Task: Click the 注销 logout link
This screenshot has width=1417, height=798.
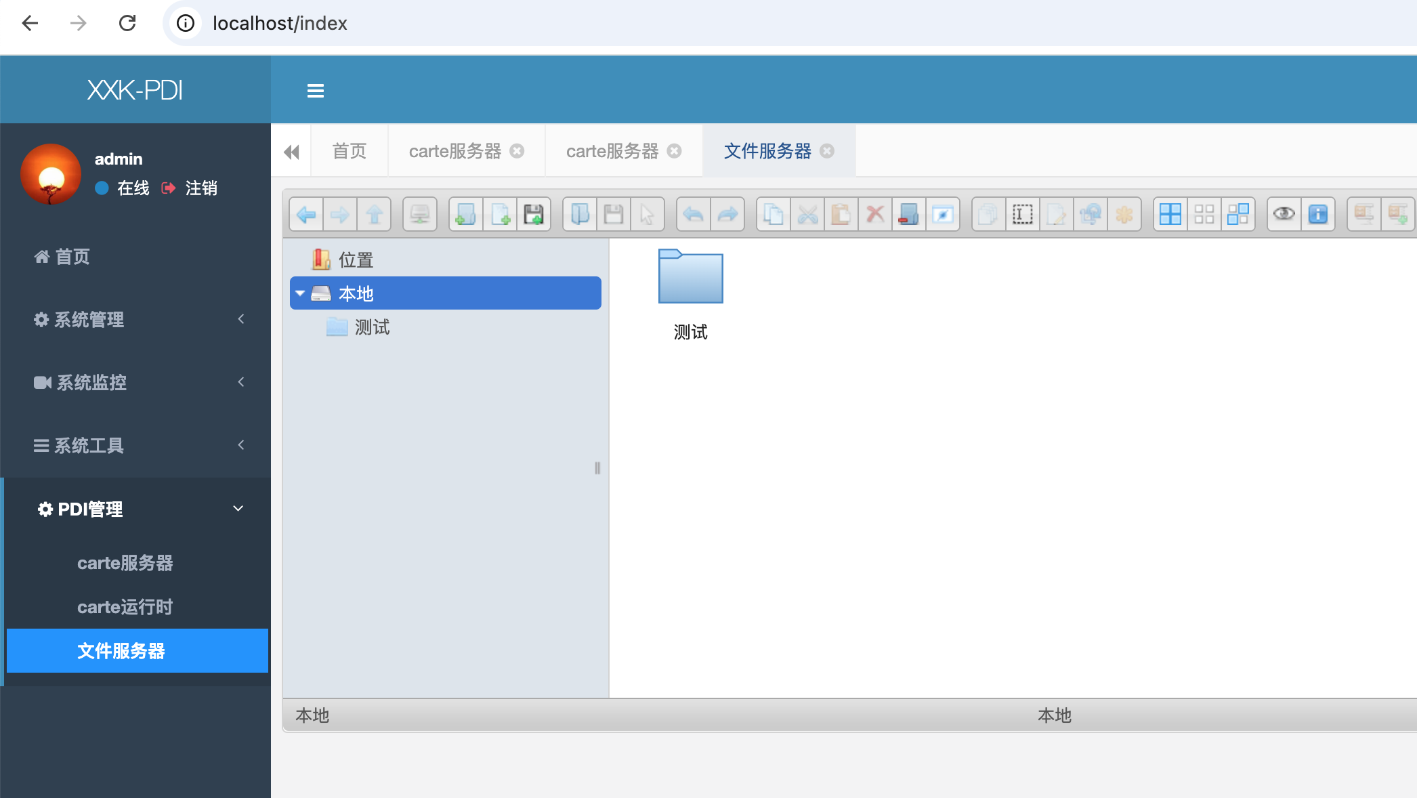Action: coord(201,188)
